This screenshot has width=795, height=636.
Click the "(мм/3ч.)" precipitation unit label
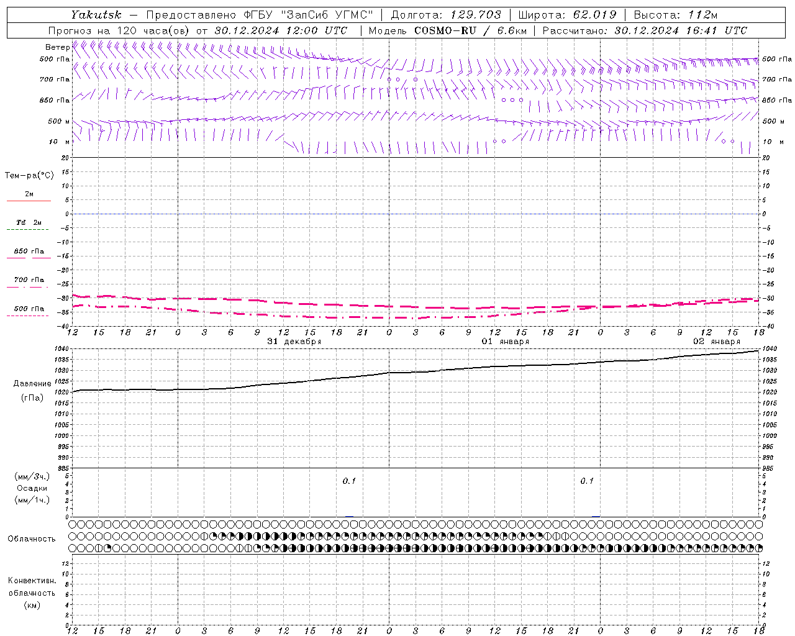tap(32, 476)
